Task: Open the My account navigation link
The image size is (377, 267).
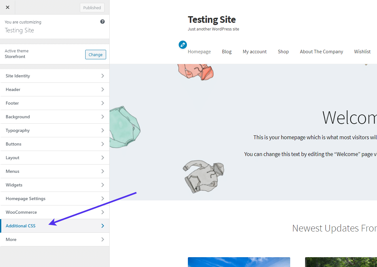Action: point(254,52)
